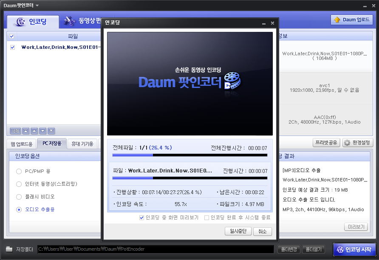Click the 남은시간 00:00:22 value
Viewport: 379px width, 260px height.
point(255,192)
